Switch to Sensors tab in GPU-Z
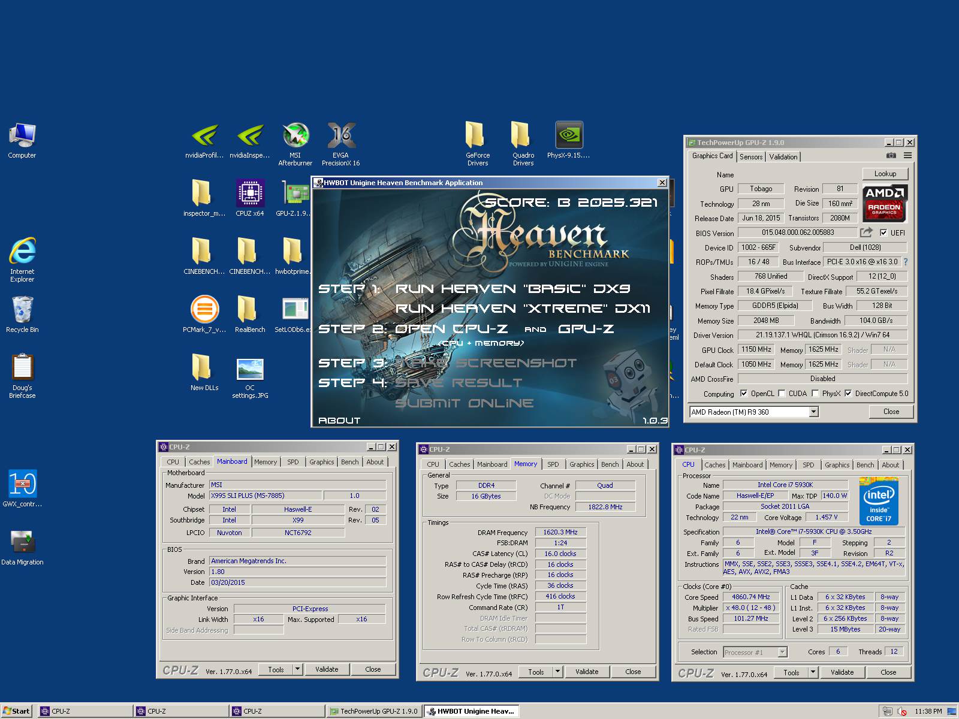Viewport: 959px width, 719px height. click(x=751, y=156)
